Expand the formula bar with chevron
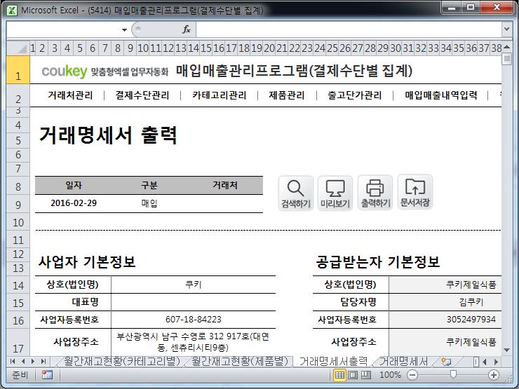The width and height of the screenshot is (519, 389). pyautogui.click(x=506, y=29)
